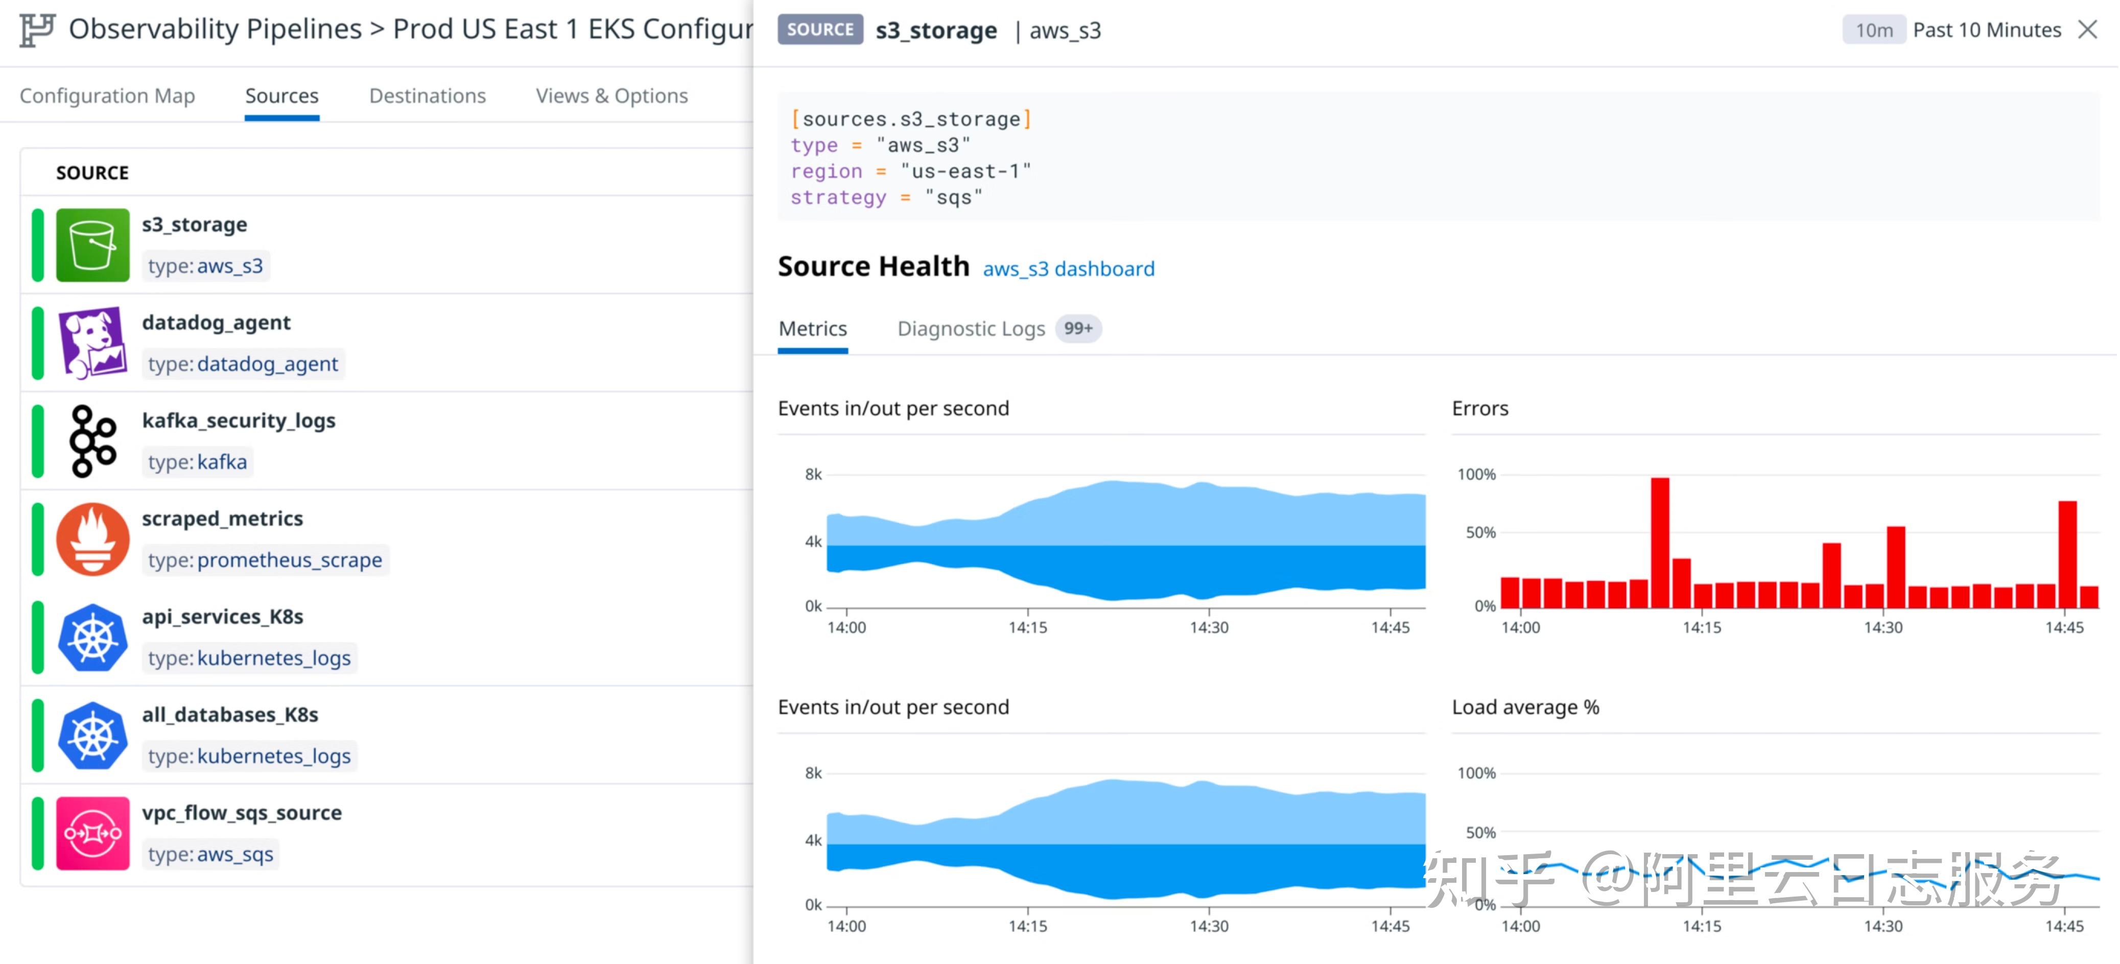The width and height of the screenshot is (2120, 964).
Task: Switch to the Diagnostic Logs tab
Action: click(x=971, y=328)
